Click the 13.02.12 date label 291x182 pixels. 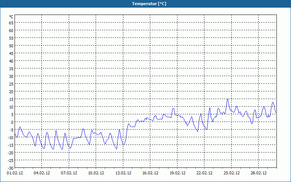[x=123, y=173]
